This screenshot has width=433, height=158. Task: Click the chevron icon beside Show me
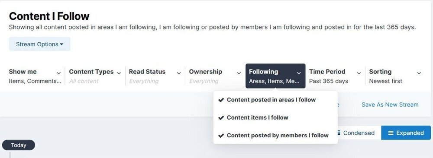tap(58, 73)
